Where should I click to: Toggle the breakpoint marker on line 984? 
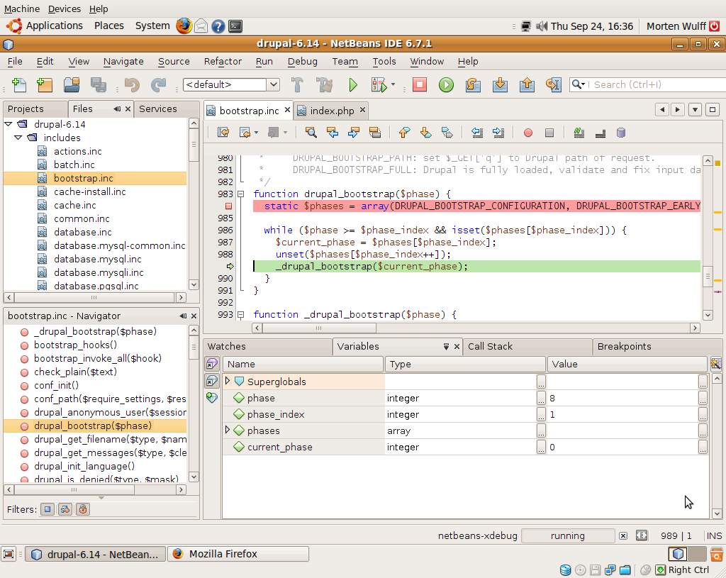(228, 206)
